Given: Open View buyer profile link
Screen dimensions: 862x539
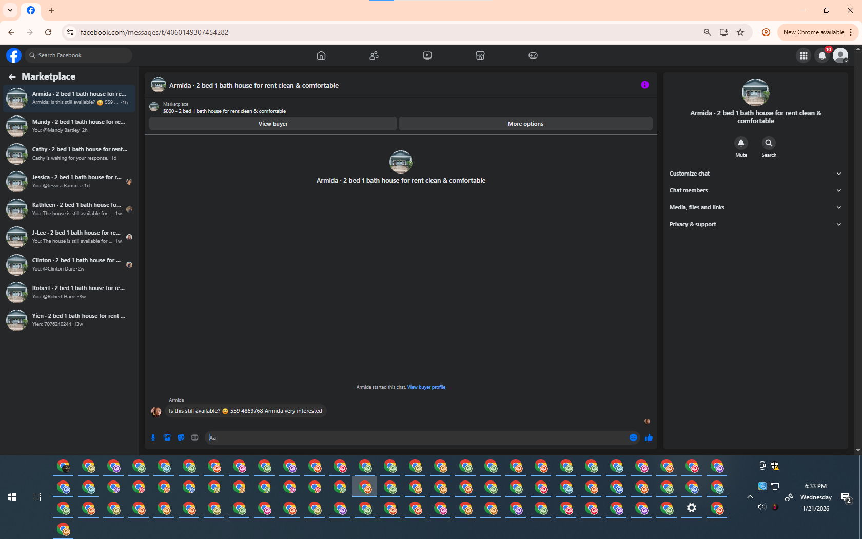Looking at the screenshot, I should point(426,387).
